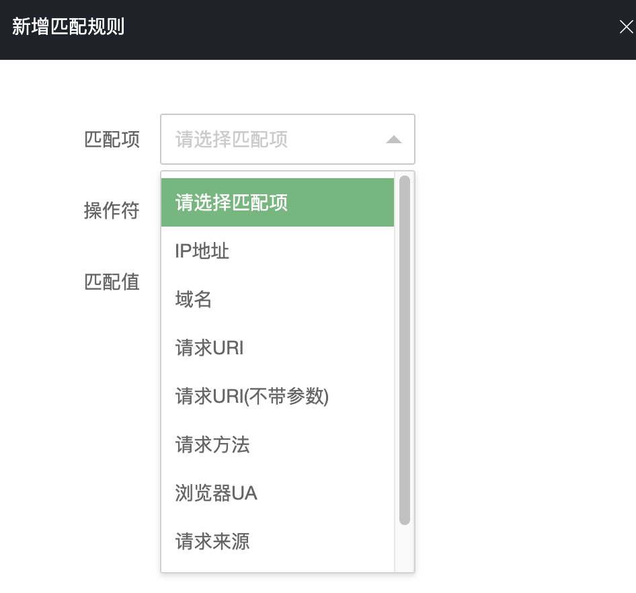636x593 pixels.
Task: Click the 匹配项 field label
Action: 112,139
